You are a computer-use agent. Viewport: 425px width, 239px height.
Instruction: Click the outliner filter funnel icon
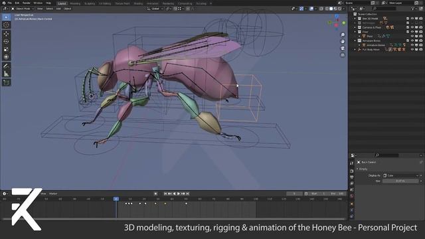tap(413, 9)
